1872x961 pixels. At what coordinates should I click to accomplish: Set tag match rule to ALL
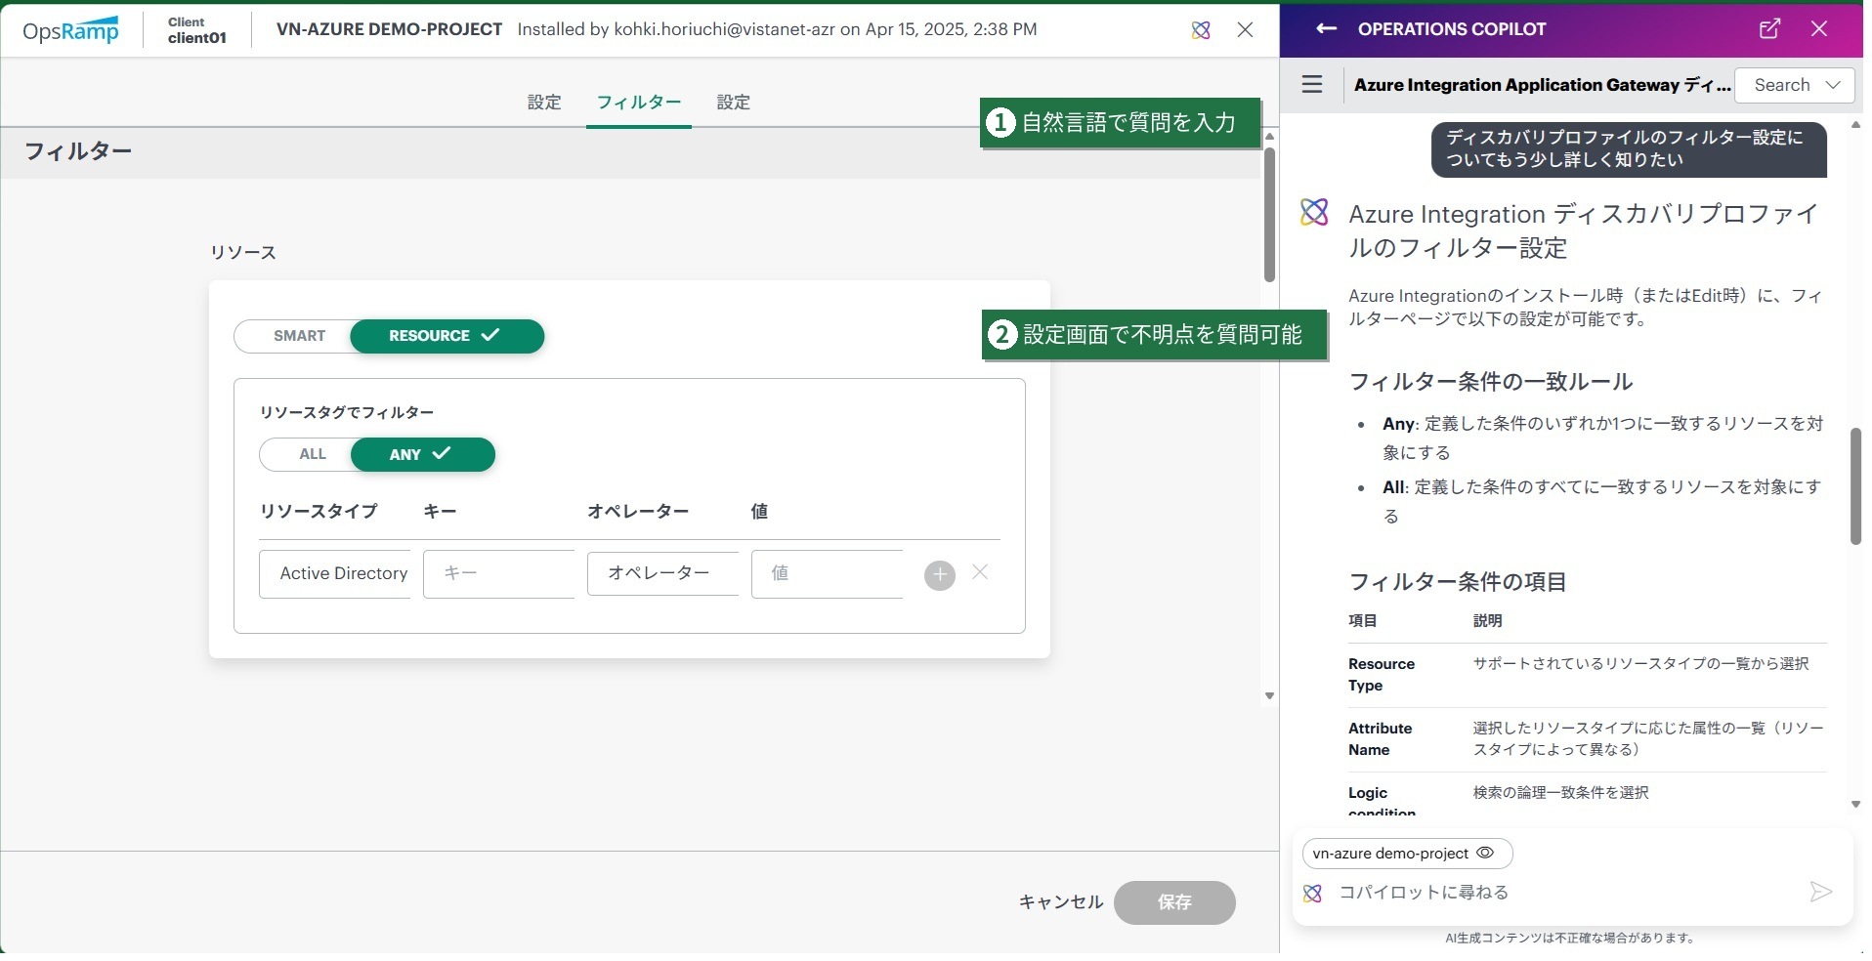coord(312,454)
